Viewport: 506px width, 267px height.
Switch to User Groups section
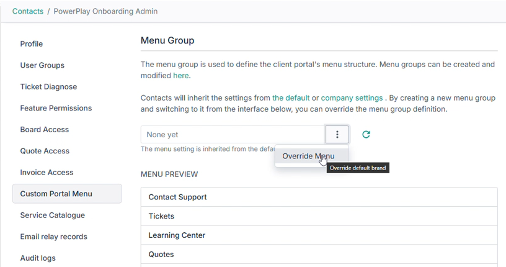coord(42,65)
